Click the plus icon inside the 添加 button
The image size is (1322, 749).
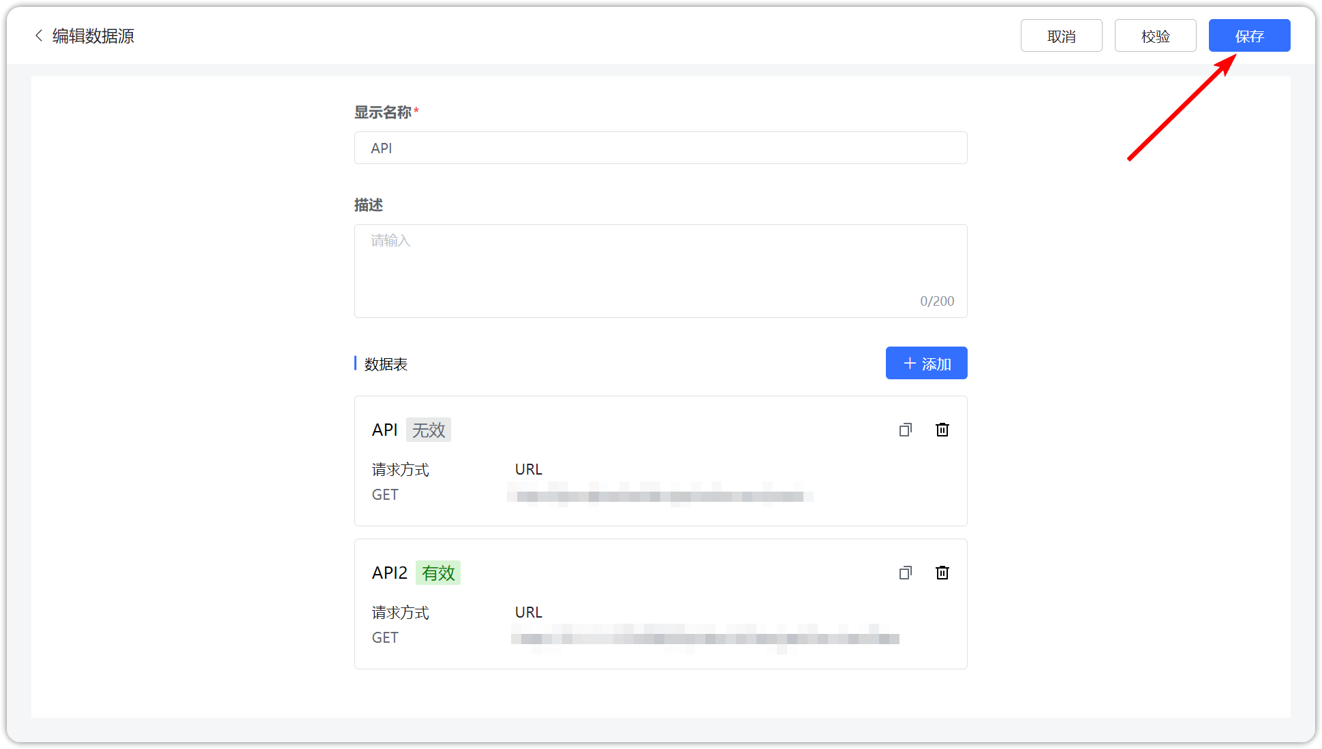click(x=908, y=363)
